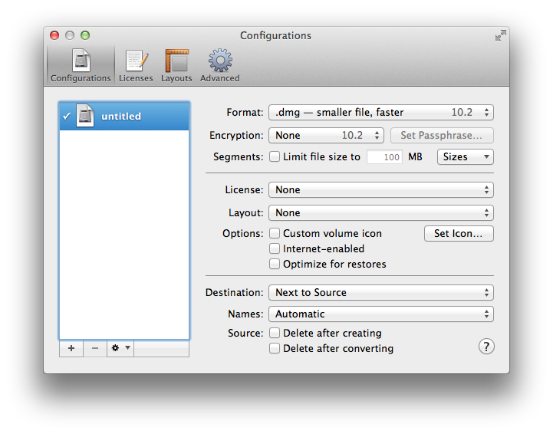This screenshot has height=434, width=553.
Task: Click the plus button to add configuration
Action: pos(71,348)
